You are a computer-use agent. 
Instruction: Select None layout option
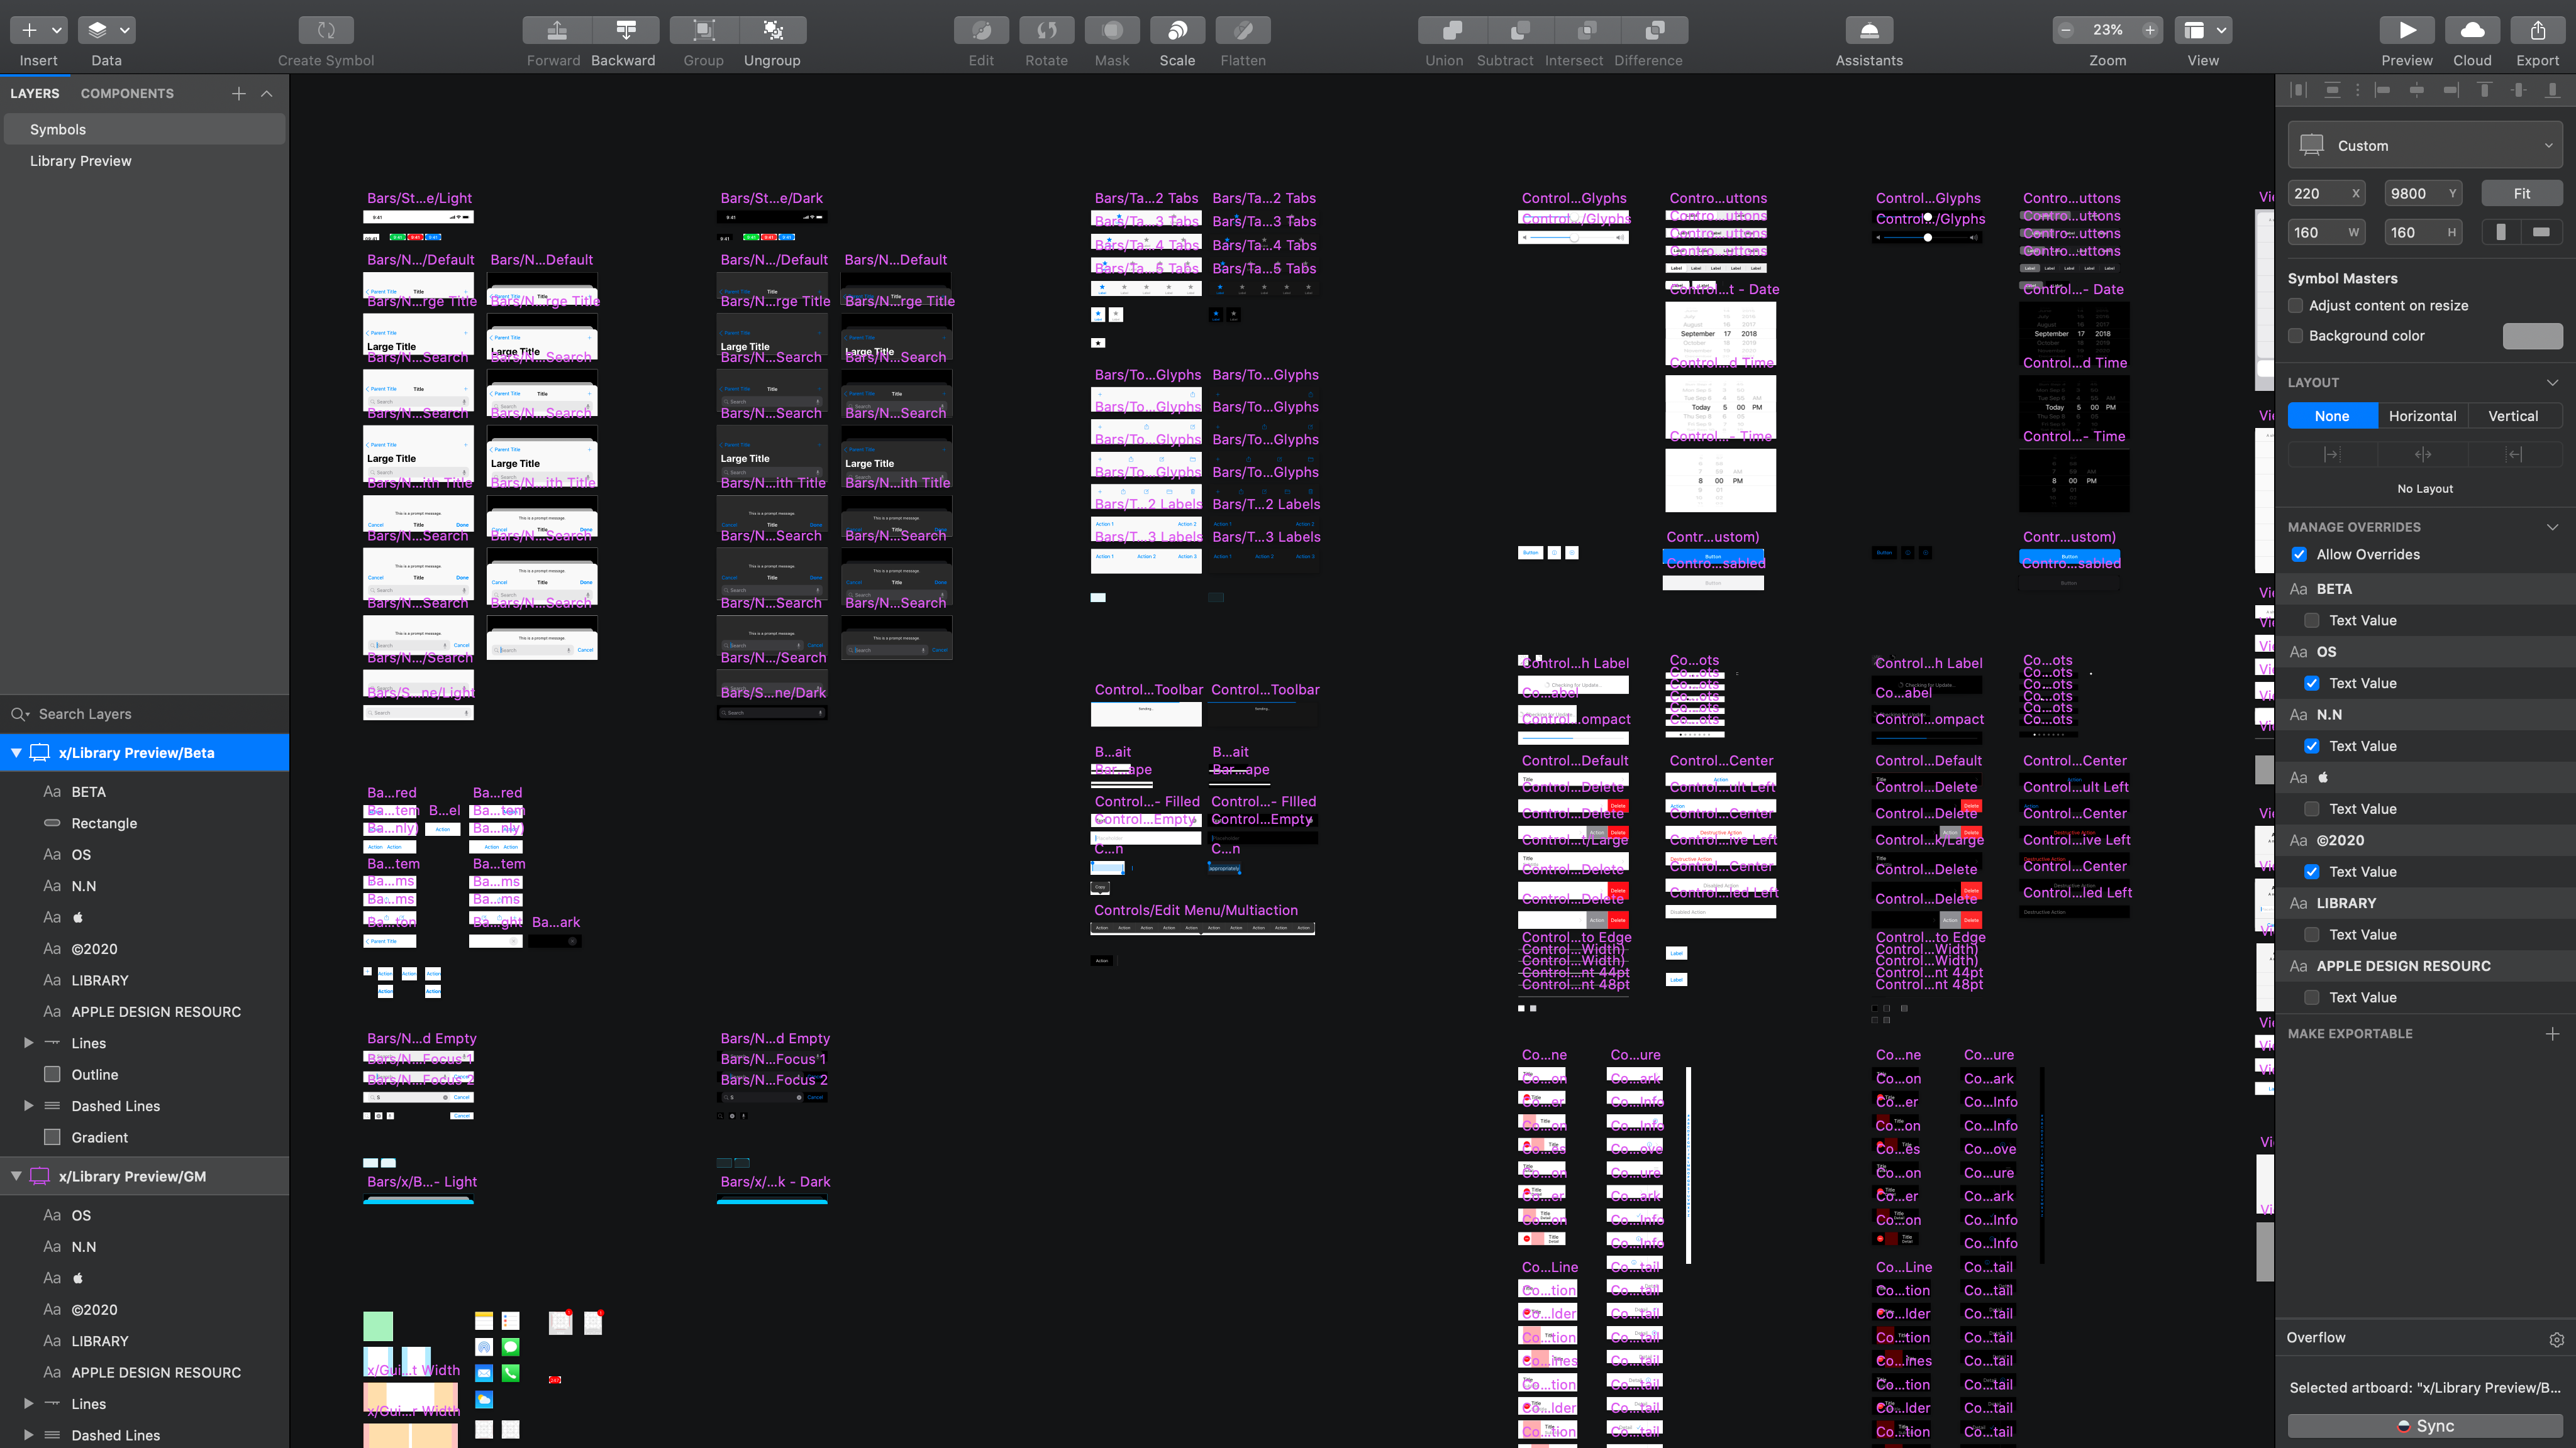[2332, 417]
